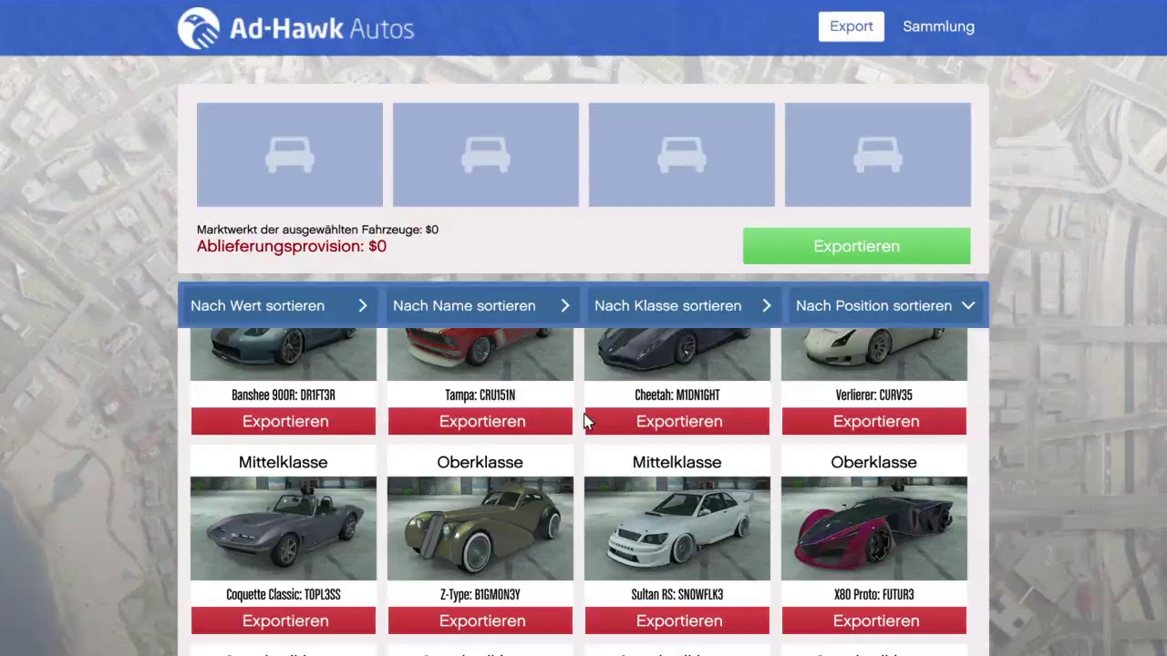
Task: Click the Tampa: CRU151N label
Action: (x=480, y=395)
